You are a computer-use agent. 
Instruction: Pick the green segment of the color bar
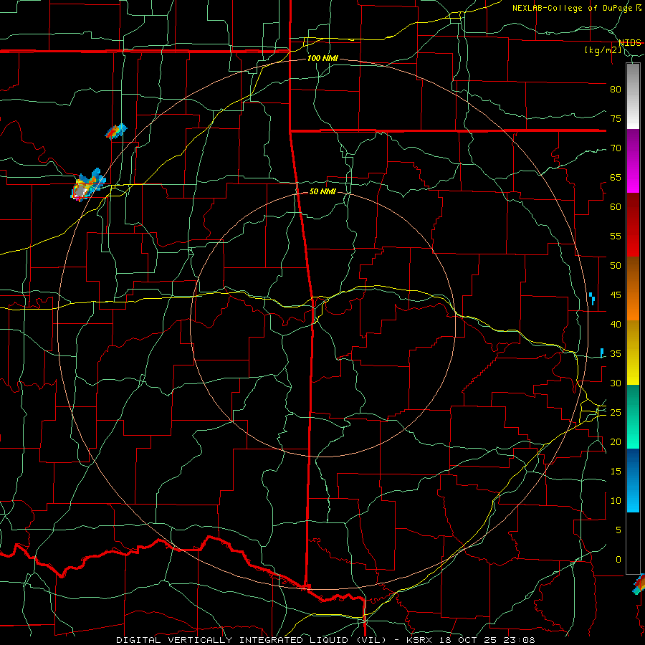[633, 416]
